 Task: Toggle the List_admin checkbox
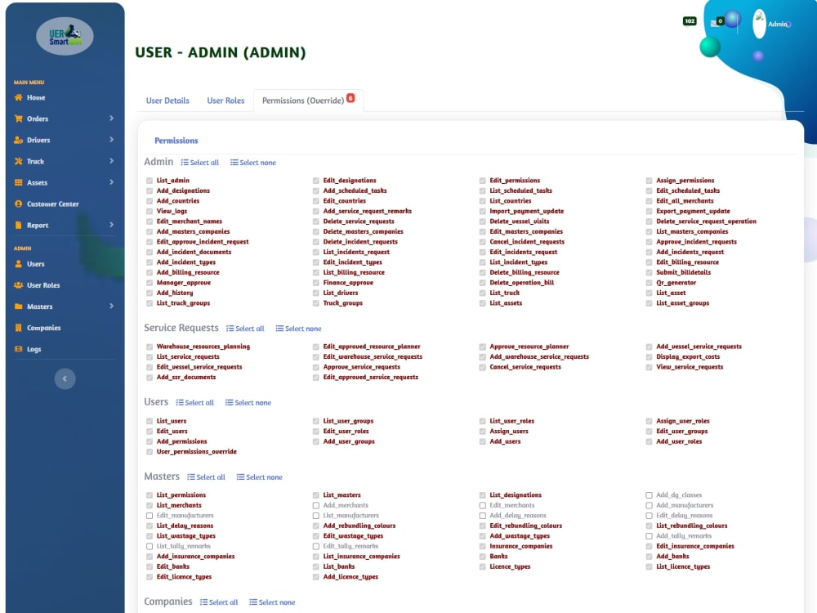(x=150, y=181)
